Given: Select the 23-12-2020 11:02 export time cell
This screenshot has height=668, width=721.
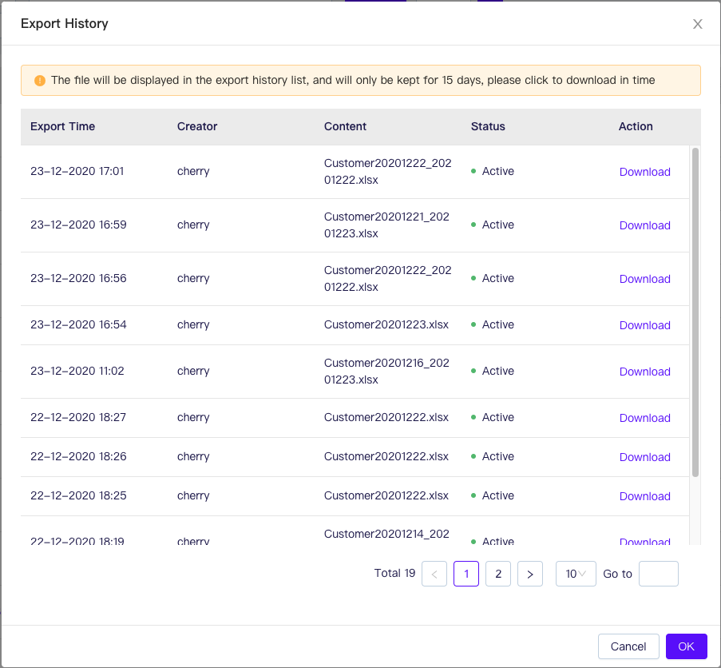Looking at the screenshot, I should 77,371.
